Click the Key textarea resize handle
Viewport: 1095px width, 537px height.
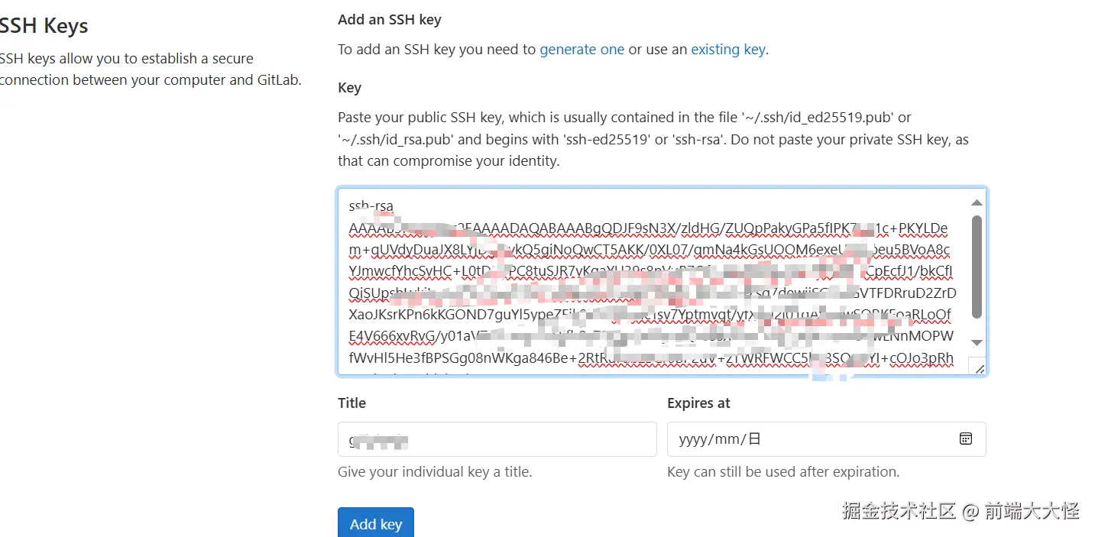coord(979,368)
